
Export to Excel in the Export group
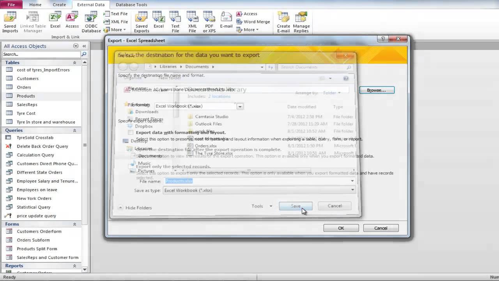159,20
